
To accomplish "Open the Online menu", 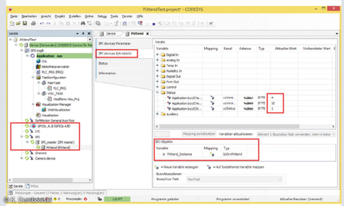I will point(89,17).
